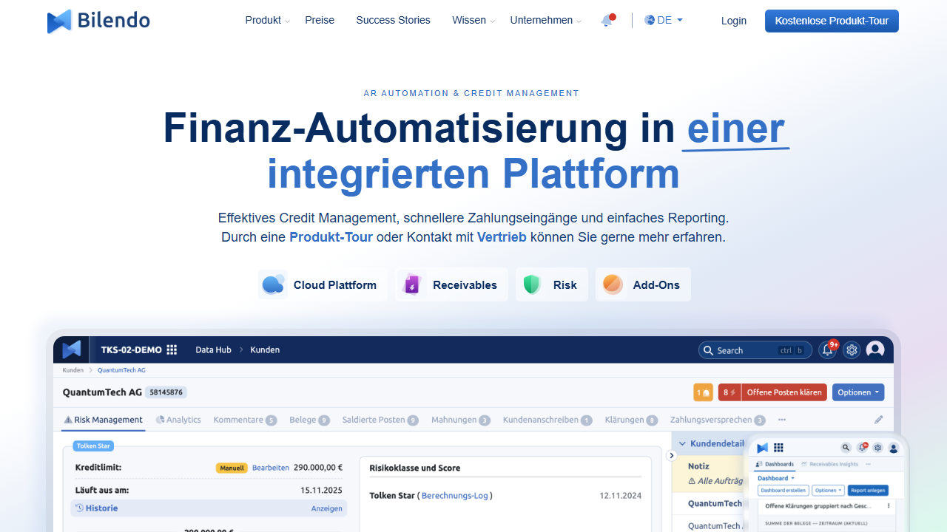Image resolution: width=947 pixels, height=532 pixels.
Task: Switch to the Analytics tab
Action: tap(178, 420)
